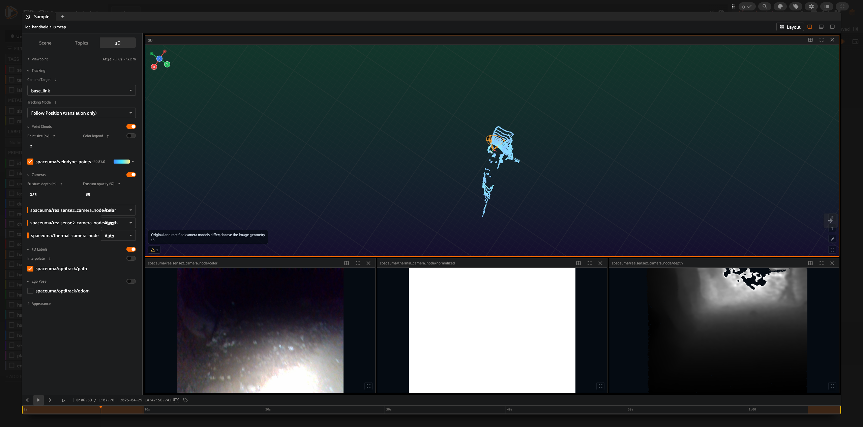Maximize the realsense color camera panel

point(358,263)
